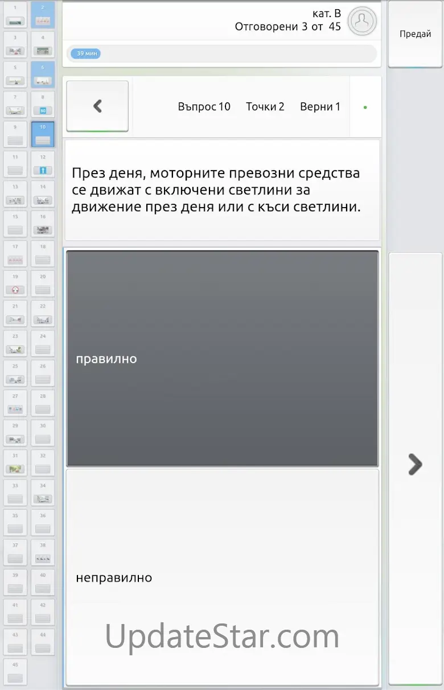Image resolution: width=444 pixels, height=690 pixels.
Task: Open question 29 thumbnail
Action: (x=15, y=433)
